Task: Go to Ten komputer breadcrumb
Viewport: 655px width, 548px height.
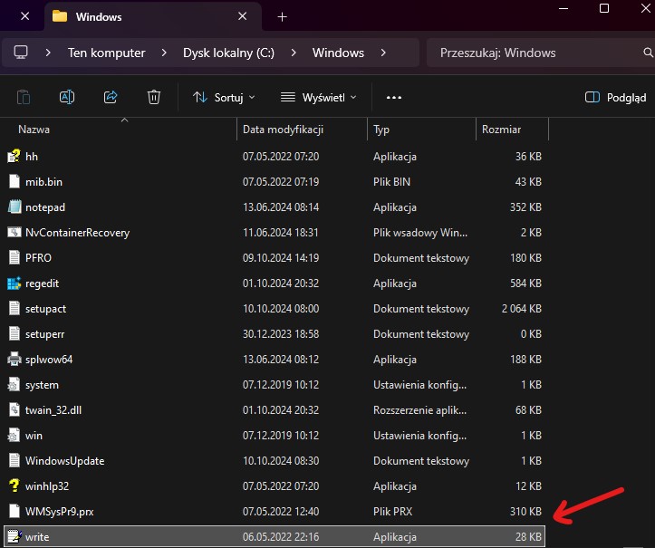Action: (107, 53)
